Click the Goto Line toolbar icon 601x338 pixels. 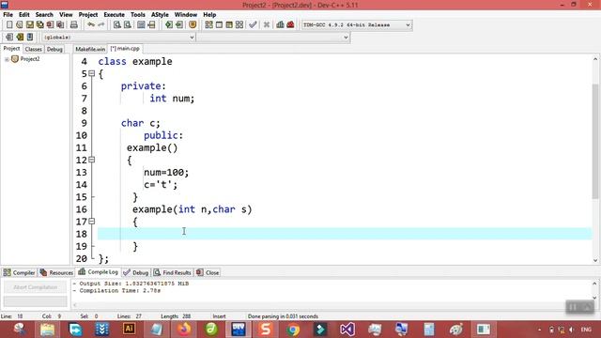pos(151,25)
